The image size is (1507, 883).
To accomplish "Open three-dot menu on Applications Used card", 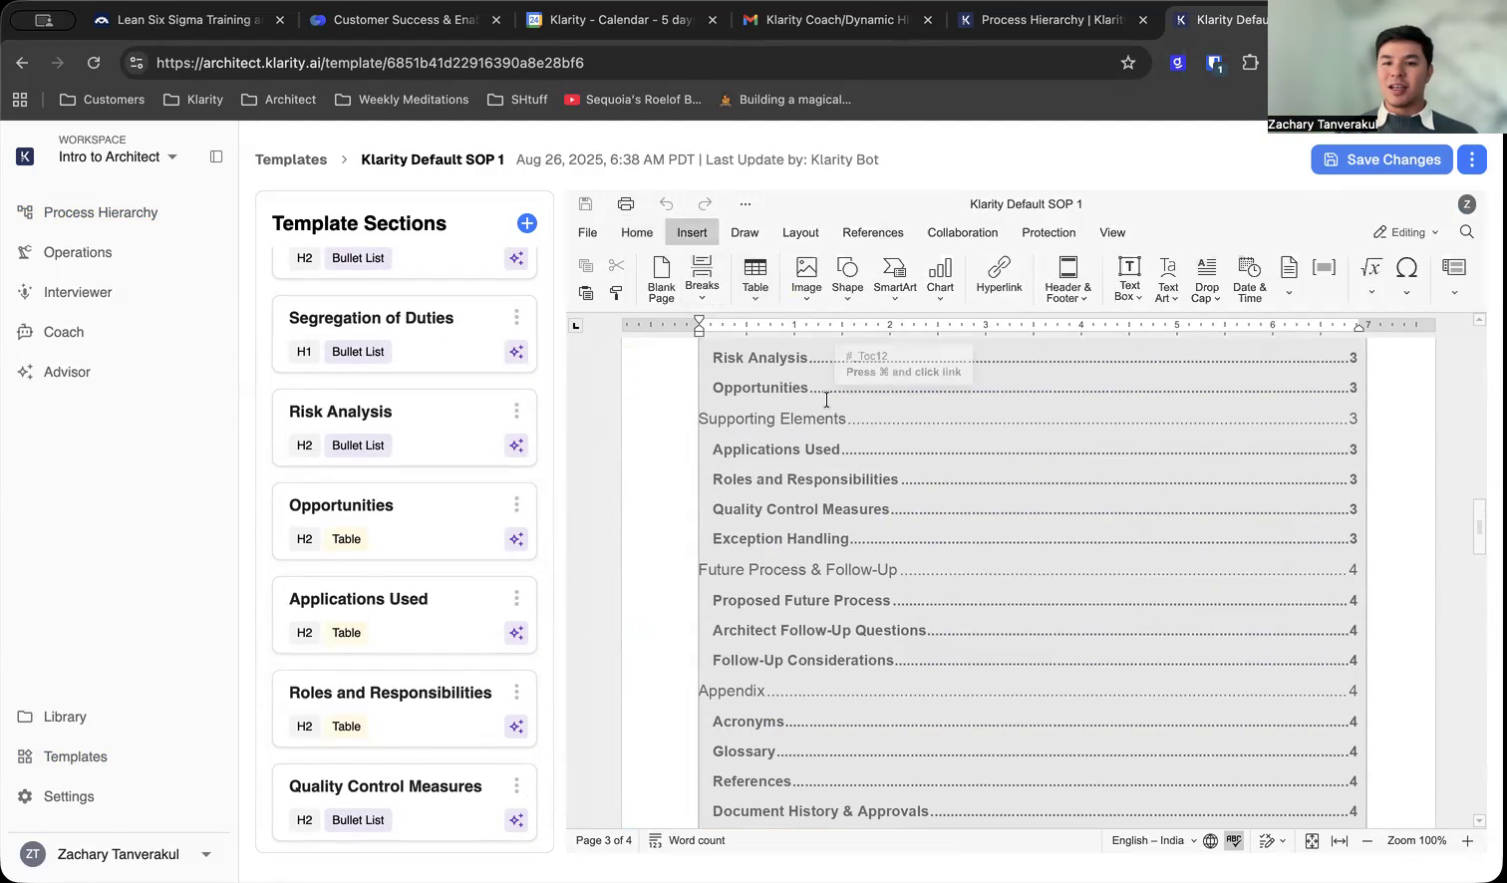I will coord(516,598).
